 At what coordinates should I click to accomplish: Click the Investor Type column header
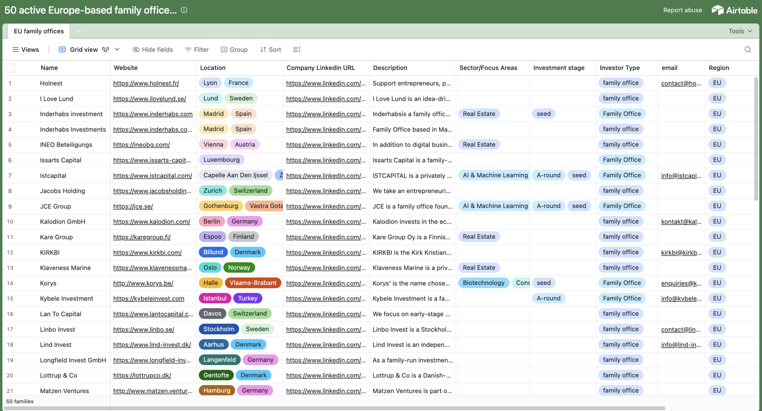[x=620, y=68]
